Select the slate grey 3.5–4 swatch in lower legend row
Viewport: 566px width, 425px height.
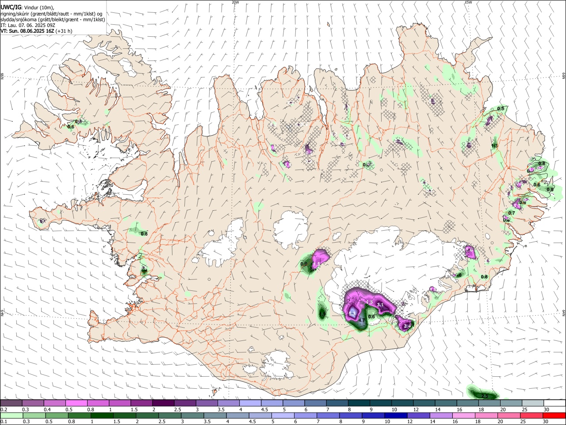(x=215, y=415)
